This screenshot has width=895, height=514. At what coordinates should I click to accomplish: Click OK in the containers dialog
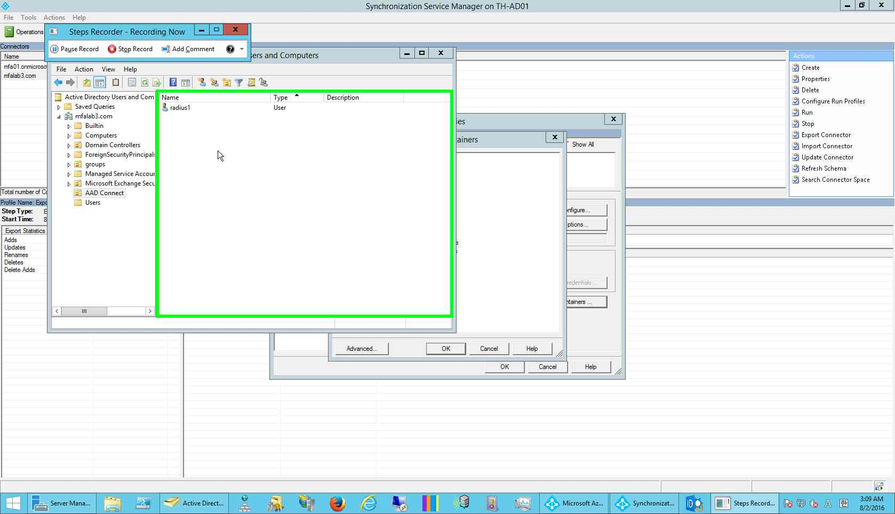446,349
